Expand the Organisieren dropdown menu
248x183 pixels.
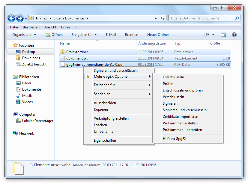click(24, 35)
